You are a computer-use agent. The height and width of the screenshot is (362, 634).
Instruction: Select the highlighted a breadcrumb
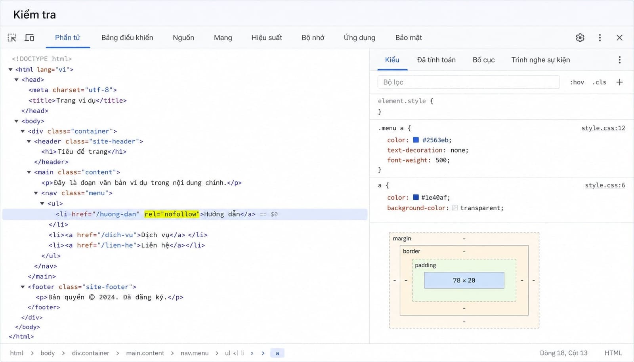[x=277, y=353]
